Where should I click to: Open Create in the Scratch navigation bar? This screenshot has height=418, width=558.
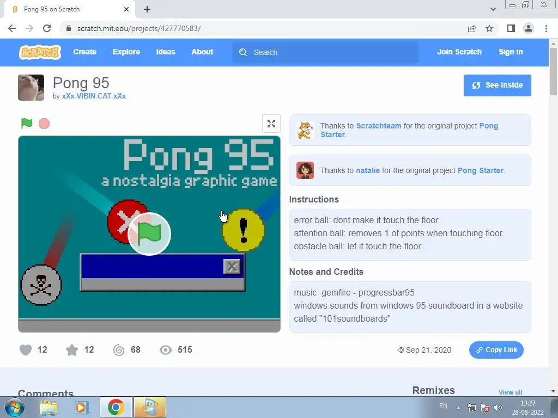[84, 52]
